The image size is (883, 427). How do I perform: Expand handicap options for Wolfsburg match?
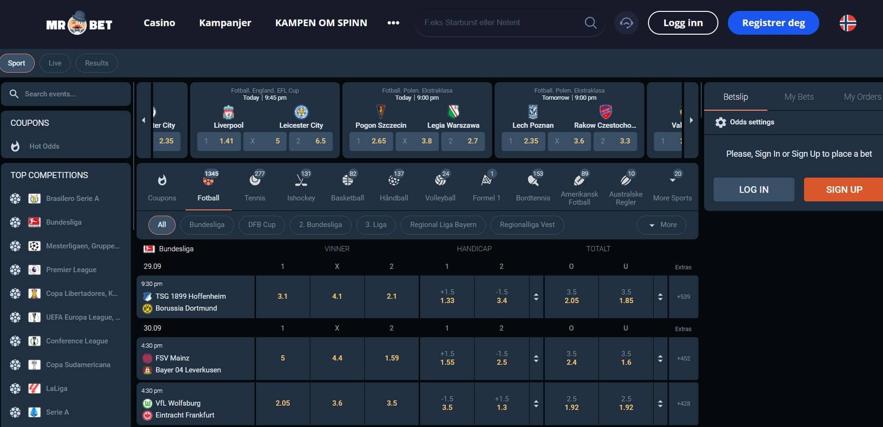(x=536, y=404)
